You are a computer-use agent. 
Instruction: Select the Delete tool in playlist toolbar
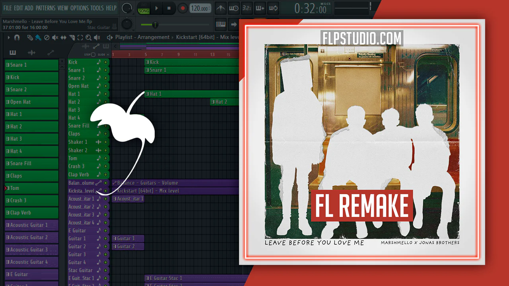pos(47,38)
